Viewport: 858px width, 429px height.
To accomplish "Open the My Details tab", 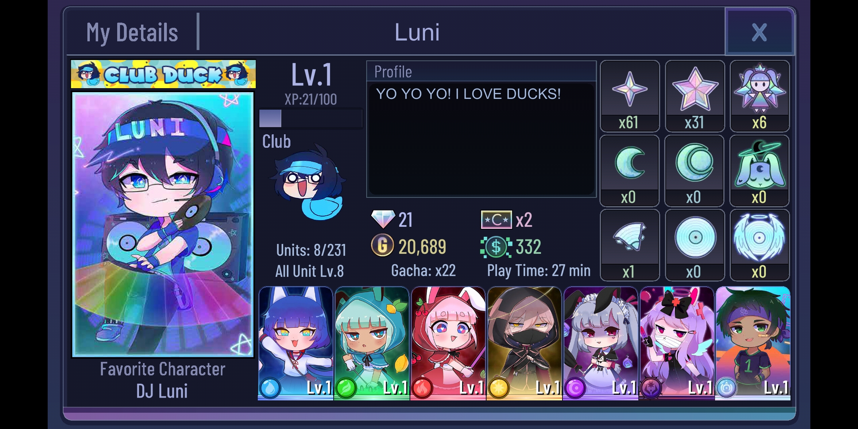I will pyautogui.click(x=132, y=32).
